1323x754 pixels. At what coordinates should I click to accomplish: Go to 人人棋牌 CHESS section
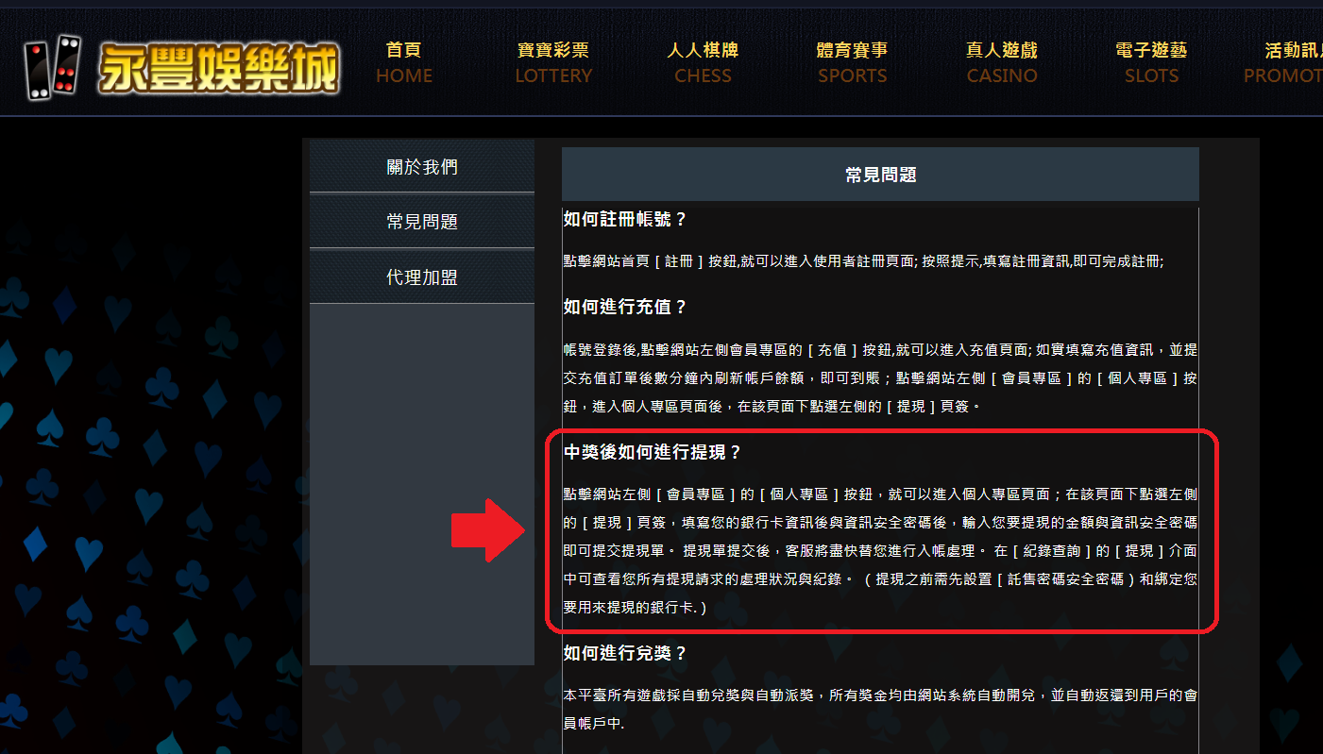pos(703,63)
